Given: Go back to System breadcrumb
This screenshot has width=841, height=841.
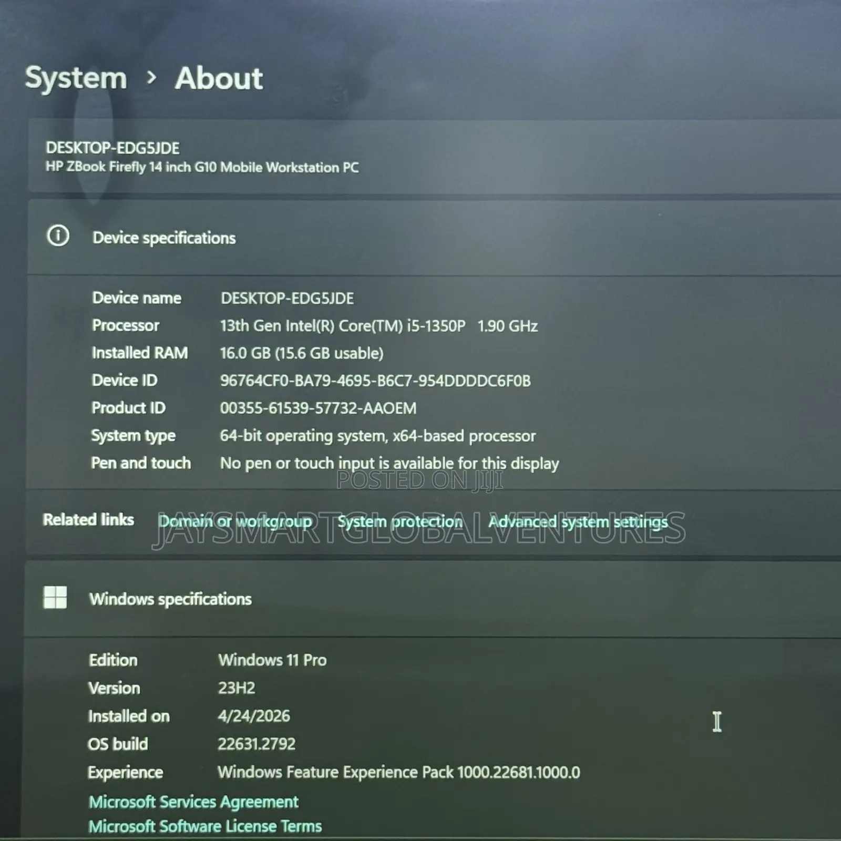Looking at the screenshot, I should click(76, 78).
